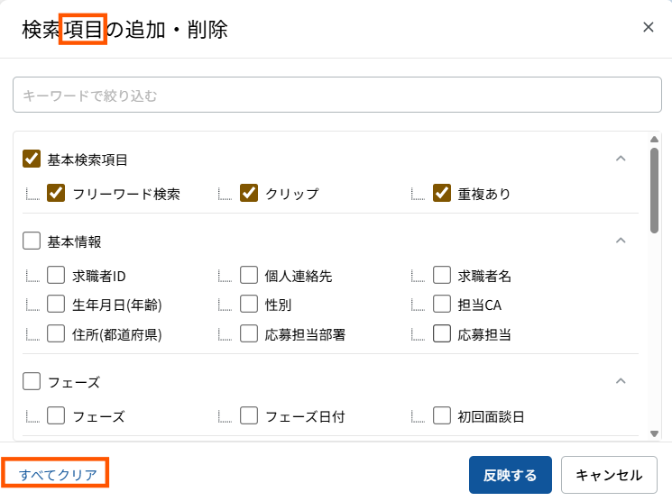
Task: Select the 担当CA checkbox
Action: coord(442,304)
